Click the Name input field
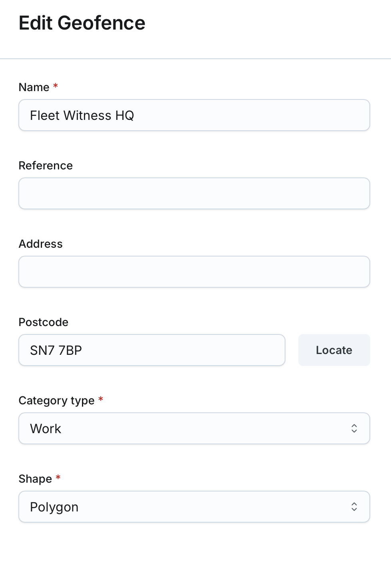Image resolution: width=391 pixels, height=565 pixels. point(194,115)
